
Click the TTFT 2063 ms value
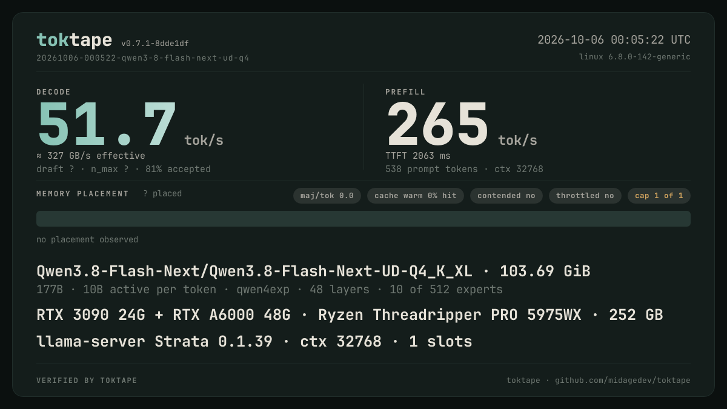click(418, 156)
